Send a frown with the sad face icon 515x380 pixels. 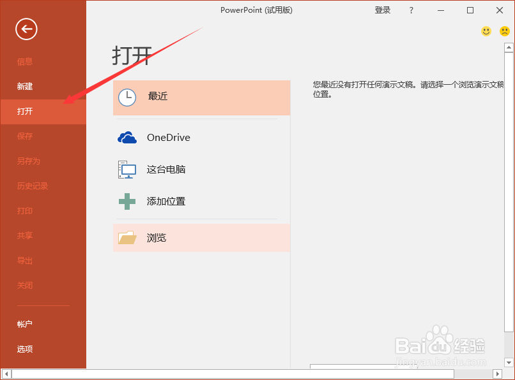point(505,31)
